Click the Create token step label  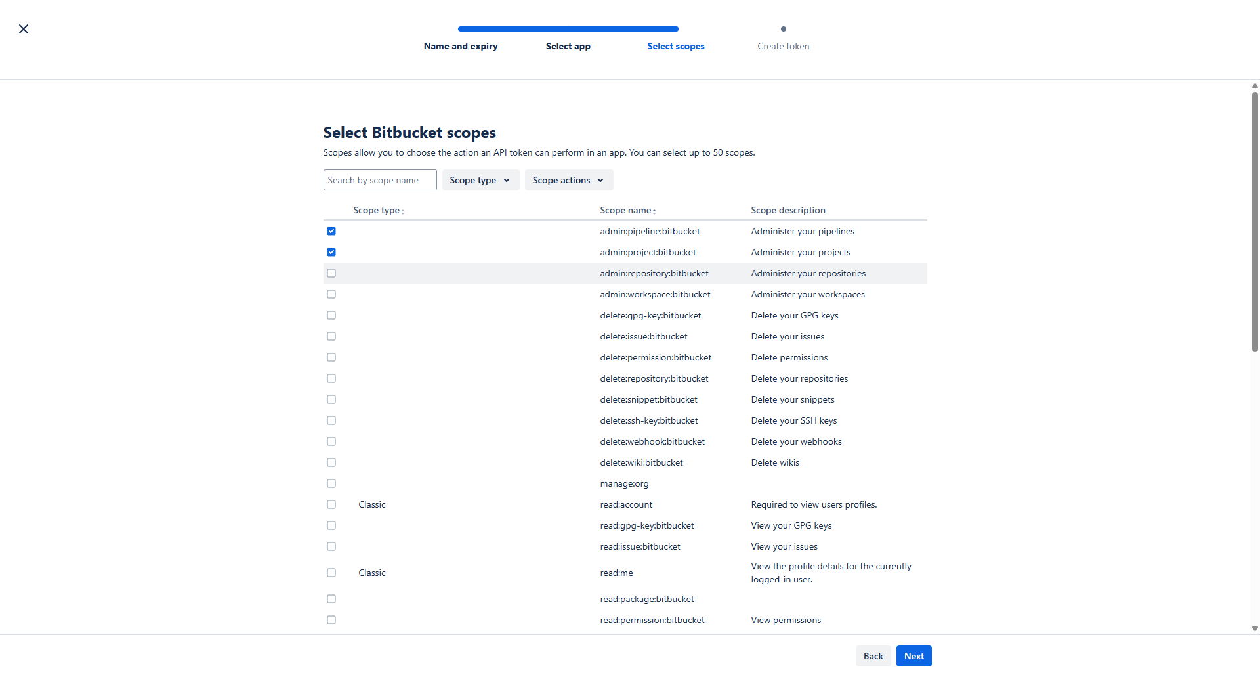(x=783, y=46)
